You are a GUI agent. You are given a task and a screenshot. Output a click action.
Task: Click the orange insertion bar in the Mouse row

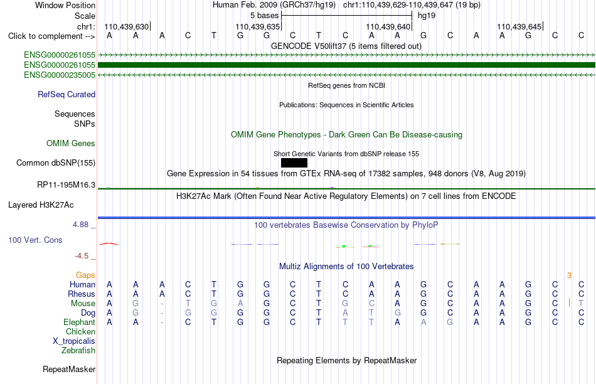coord(569,303)
